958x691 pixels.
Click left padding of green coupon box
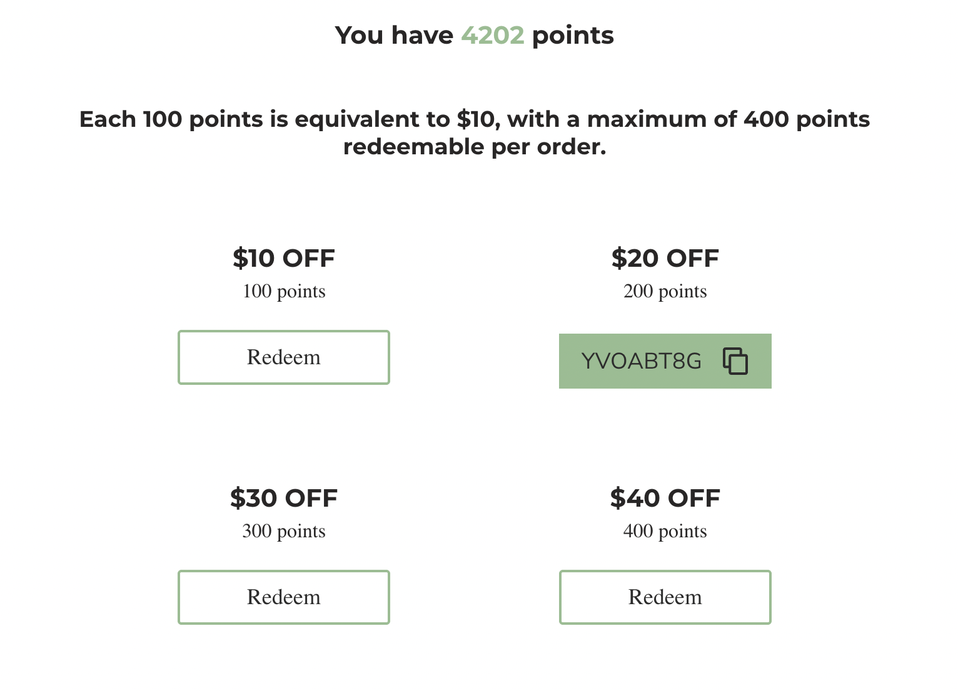[x=569, y=361]
